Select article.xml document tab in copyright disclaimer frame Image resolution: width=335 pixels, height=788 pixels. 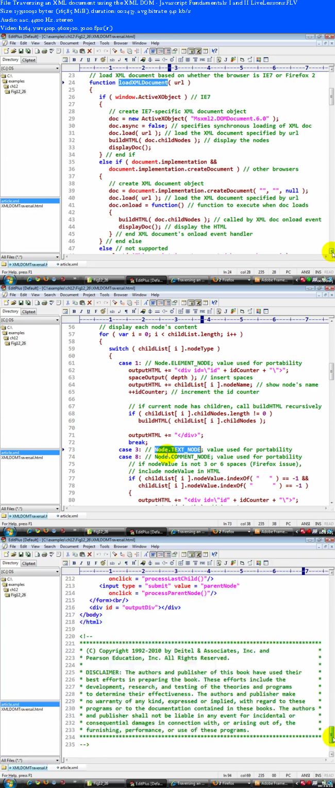[x=66, y=768]
